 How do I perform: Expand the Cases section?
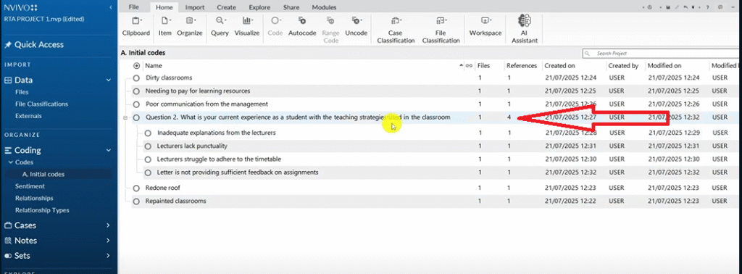pyautogui.click(x=109, y=225)
